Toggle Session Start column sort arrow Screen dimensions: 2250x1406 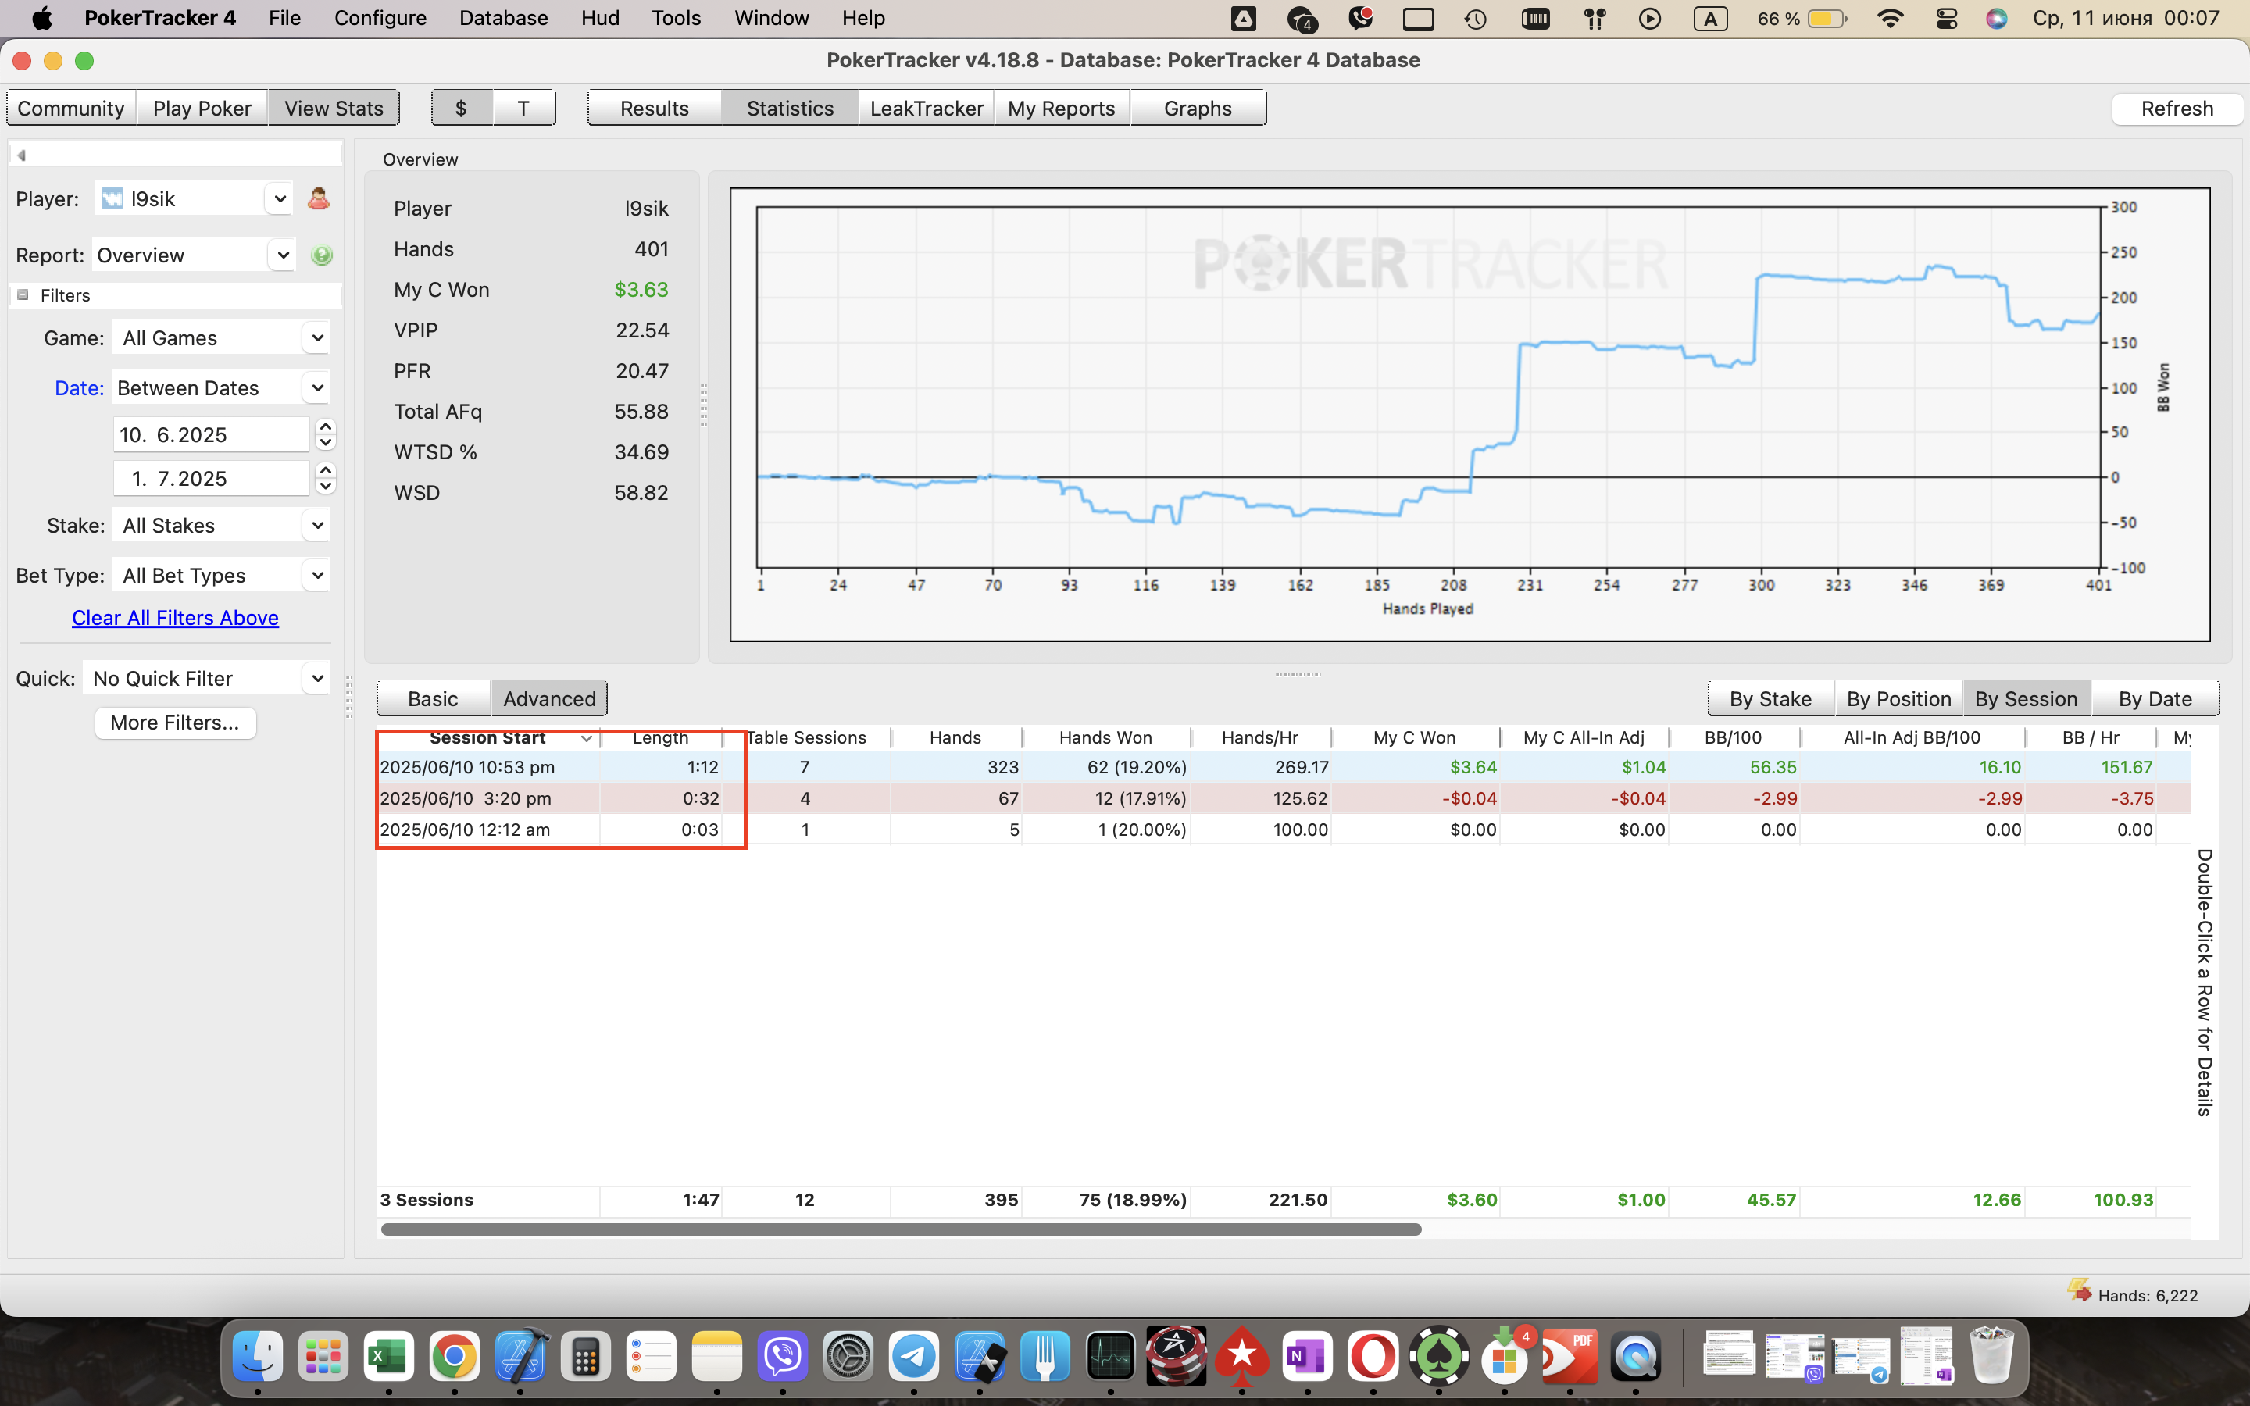click(586, 738)
